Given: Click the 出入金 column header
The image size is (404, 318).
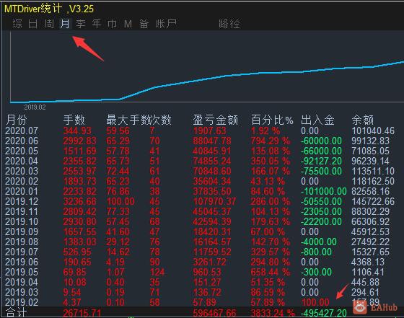Looking at the screenshot, I should tap(317, 120).
